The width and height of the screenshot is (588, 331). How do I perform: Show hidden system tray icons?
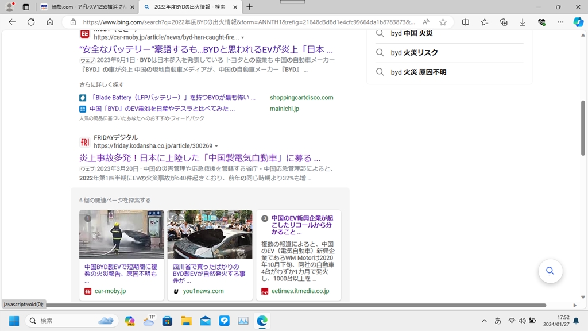(x=484, y=321)
